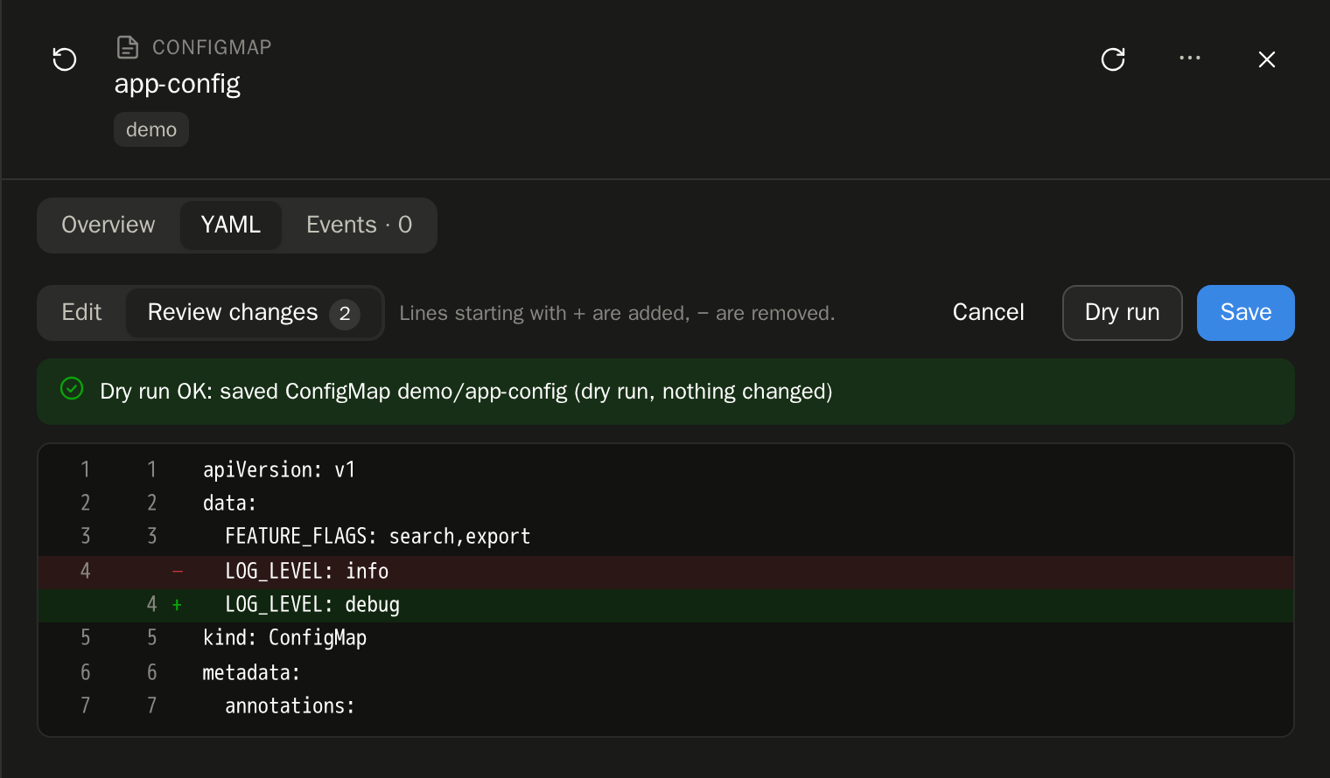Switch to Edit mode
Image resolution: width=1330 pixels, height=778 pixels.
[81, 312]
